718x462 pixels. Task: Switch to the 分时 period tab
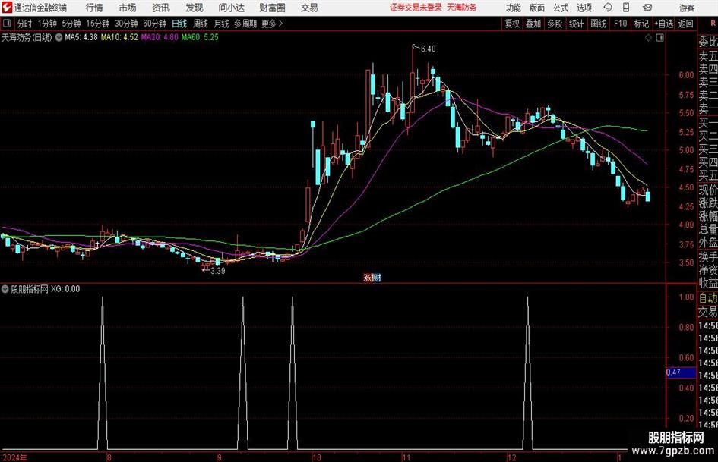25,24
